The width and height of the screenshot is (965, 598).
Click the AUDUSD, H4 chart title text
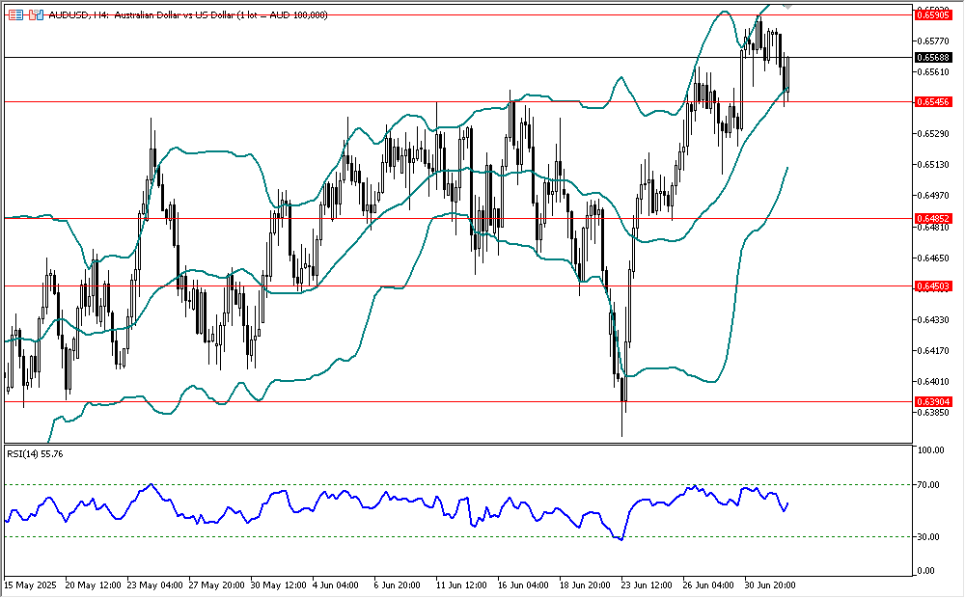[x=188, y=14]
